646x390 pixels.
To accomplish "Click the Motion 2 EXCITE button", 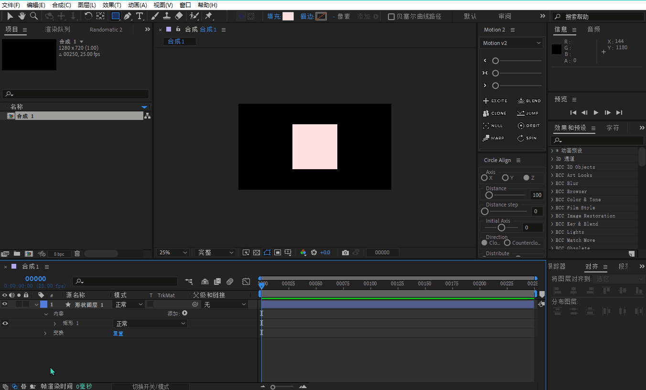I will click(x=495, y=101).
